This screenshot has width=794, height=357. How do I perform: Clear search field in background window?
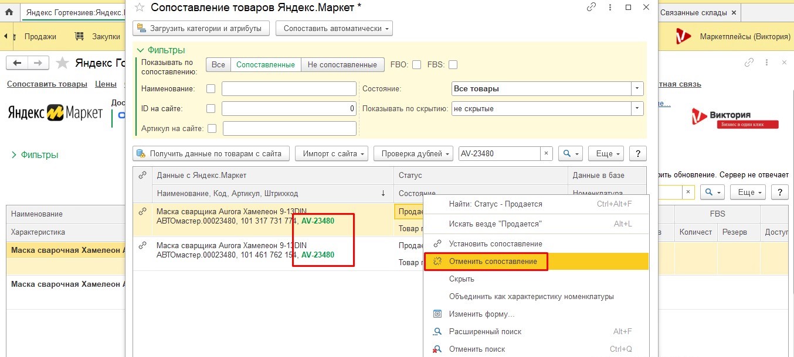click(x=688, y=192)
